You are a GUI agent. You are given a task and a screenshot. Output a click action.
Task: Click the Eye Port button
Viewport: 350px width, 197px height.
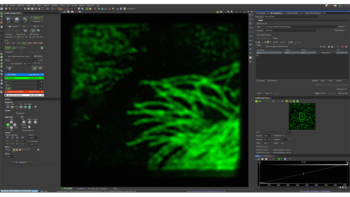pos(13,27)
